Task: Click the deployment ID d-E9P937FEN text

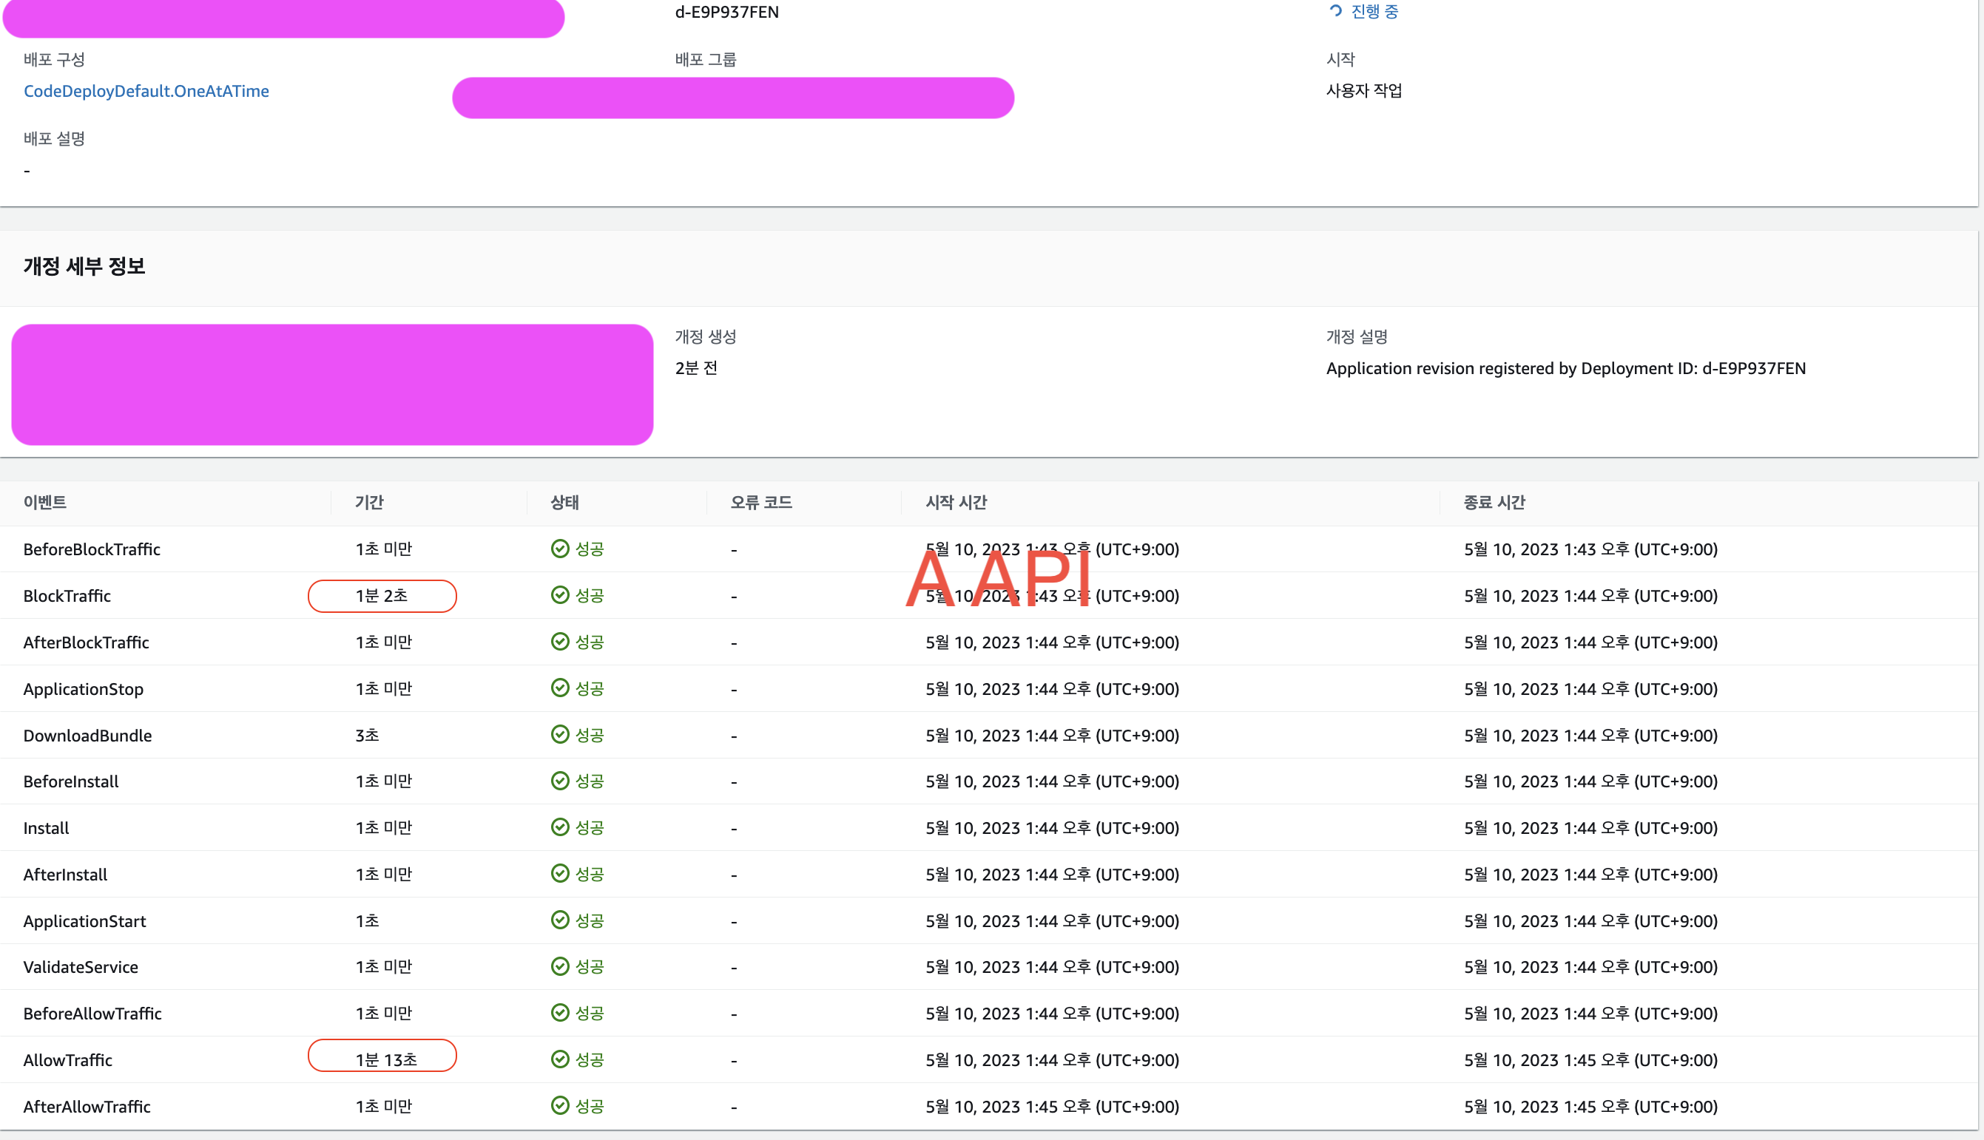Action: click(726, 13)
